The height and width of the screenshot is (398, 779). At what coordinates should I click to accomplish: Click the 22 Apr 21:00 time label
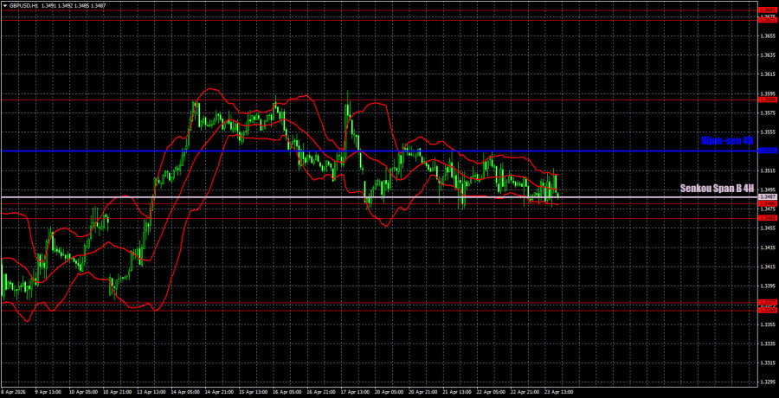pyautogui.click(x=525, y=392)
